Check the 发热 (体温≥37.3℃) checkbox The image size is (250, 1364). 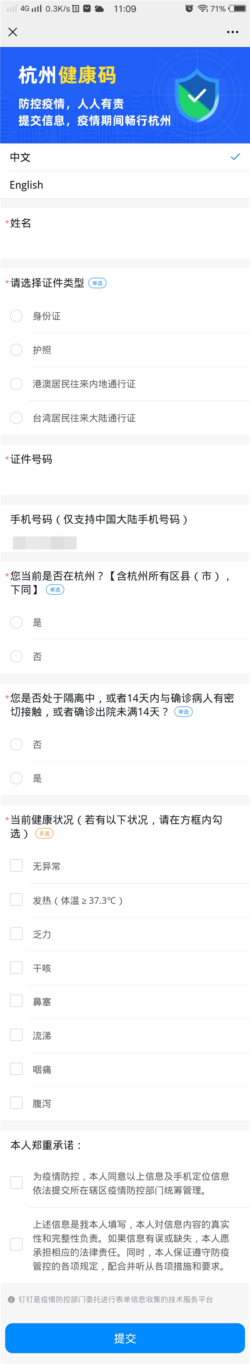point(16,900)
